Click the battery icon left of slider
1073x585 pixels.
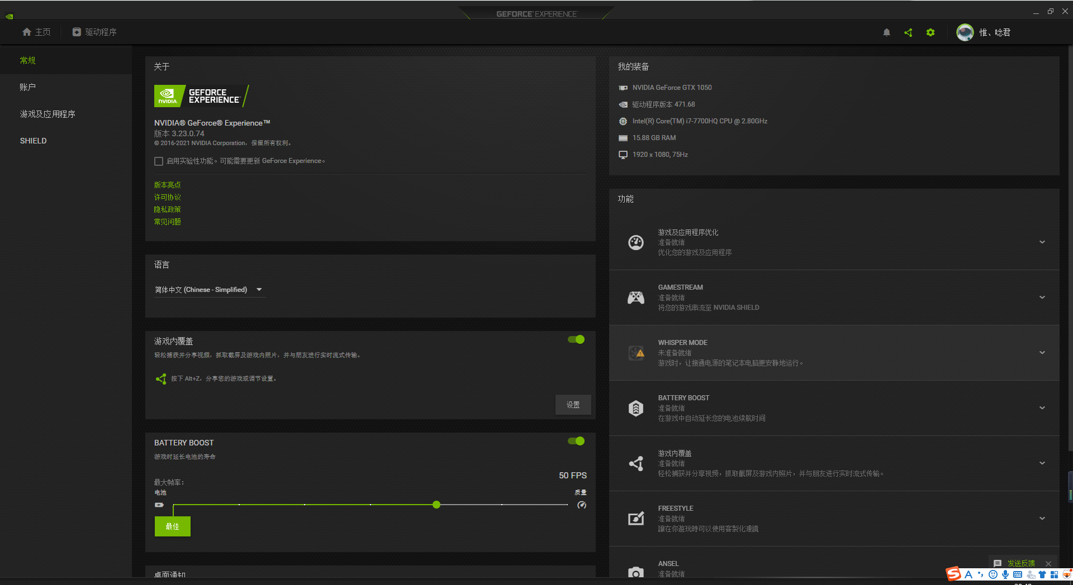(159, 505)
